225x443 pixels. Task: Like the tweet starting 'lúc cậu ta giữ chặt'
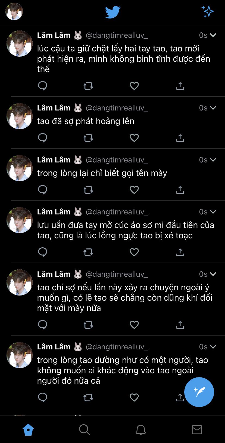[134, 86]
